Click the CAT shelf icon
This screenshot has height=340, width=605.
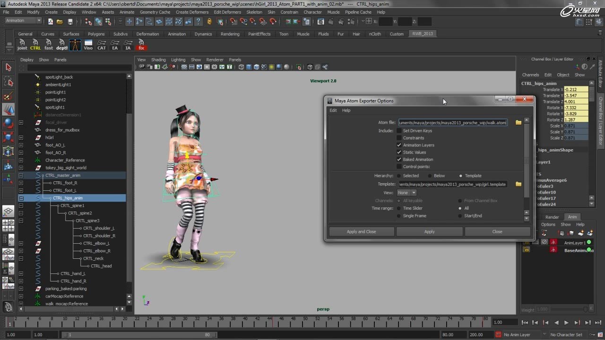point(102,45)
